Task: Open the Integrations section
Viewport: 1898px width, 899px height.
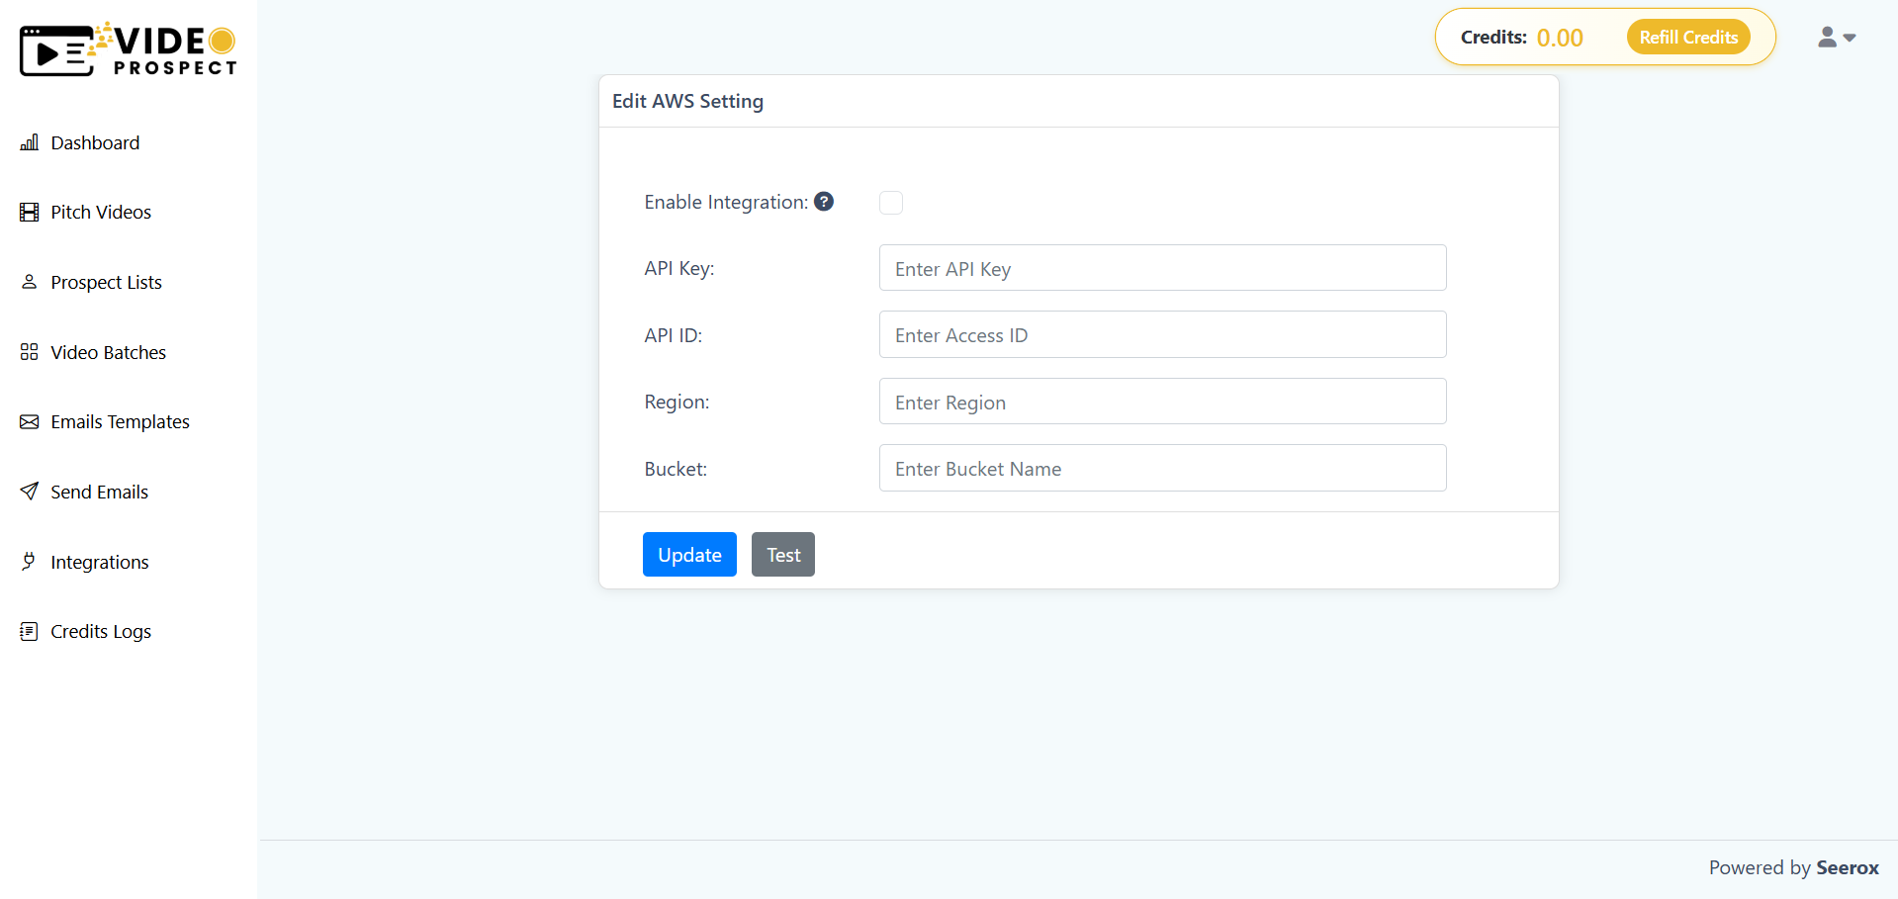Action: pyautogui.click(x=99, y=562)
